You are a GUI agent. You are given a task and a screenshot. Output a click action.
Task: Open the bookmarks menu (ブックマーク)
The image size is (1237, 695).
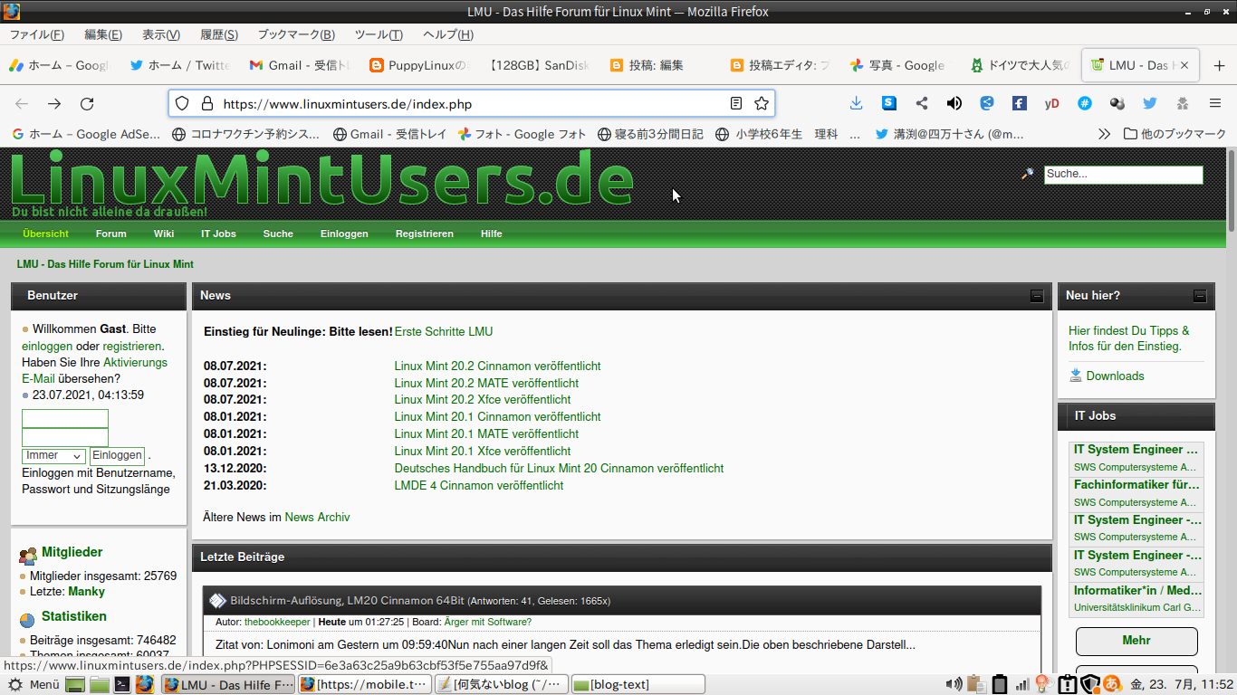click(x=295, y=34)
